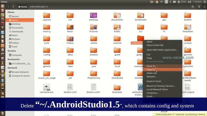
Task: Choose Open in New Tab
Action: tap(162, 45)
